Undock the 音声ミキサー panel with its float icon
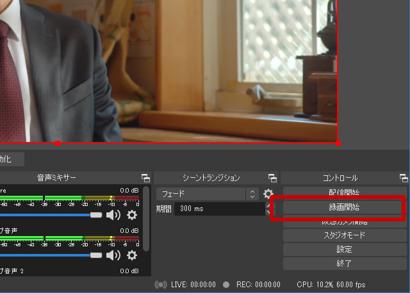 [145, 178]
